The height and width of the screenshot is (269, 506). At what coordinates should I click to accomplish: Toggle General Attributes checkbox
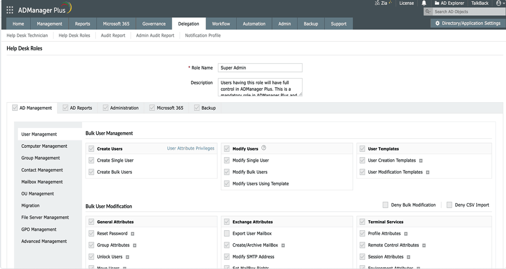point(92,222)
